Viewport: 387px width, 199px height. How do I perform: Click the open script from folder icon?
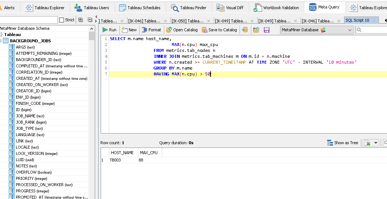(256, 30)
